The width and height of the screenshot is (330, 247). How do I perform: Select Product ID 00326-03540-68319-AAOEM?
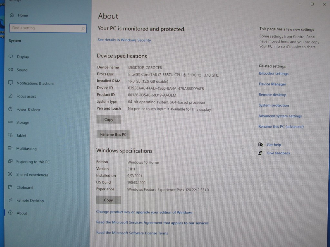pyautogui.click(x=152, y=95)
